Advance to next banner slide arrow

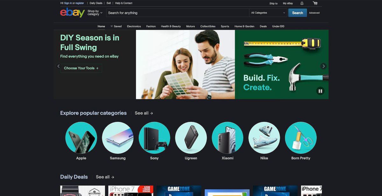[323, 66]
